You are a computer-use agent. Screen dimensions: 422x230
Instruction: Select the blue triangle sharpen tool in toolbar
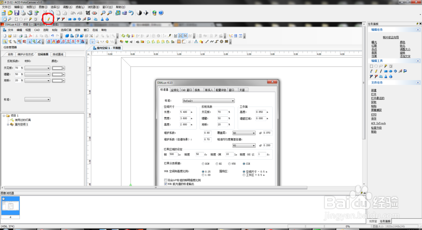point(102,19)
